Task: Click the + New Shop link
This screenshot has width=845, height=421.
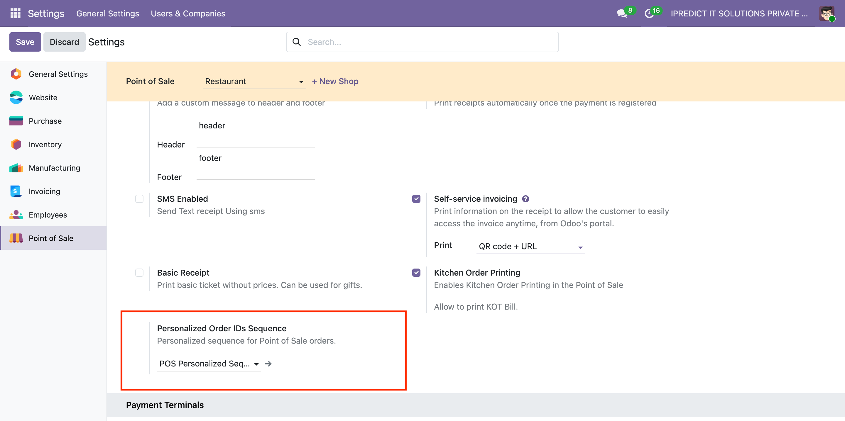Action: (335, 81)
